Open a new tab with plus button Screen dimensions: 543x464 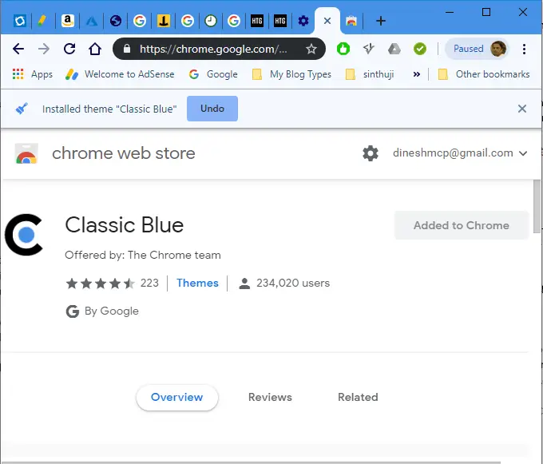click(381, 21)
